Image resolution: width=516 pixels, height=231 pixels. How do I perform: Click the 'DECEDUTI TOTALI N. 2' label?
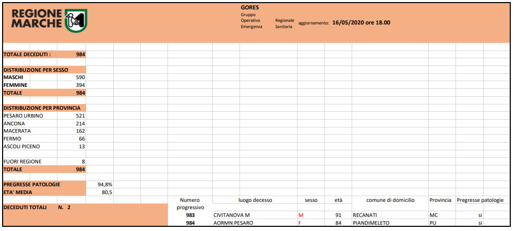[x=37, y=208]
